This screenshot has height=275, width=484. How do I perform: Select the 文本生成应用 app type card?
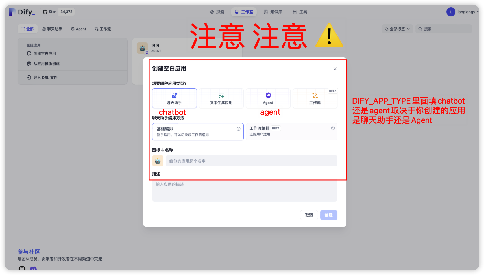pyautogui.click(x=221, y=98)
